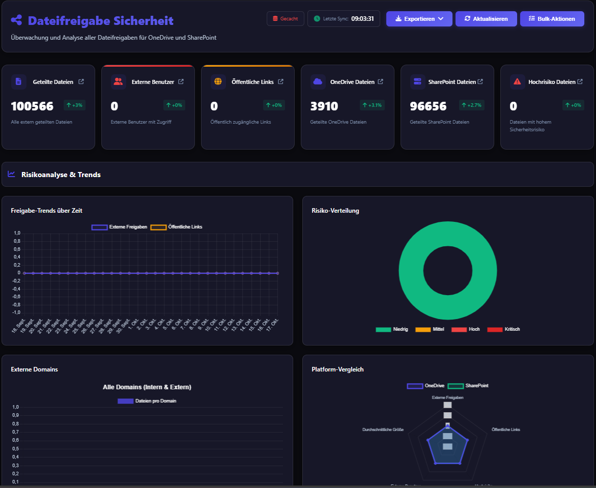Image resolution: width=596 pixels, height=488 pixels.
Task: Click the Gecacht status badge
Action: point(285,19)
